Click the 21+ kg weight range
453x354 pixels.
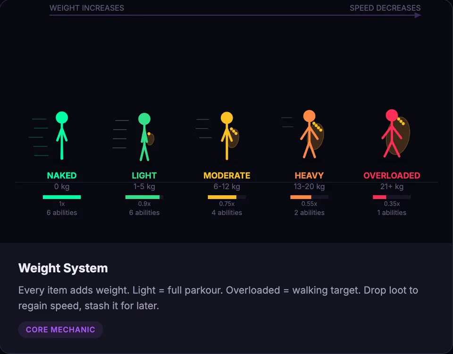392,187
